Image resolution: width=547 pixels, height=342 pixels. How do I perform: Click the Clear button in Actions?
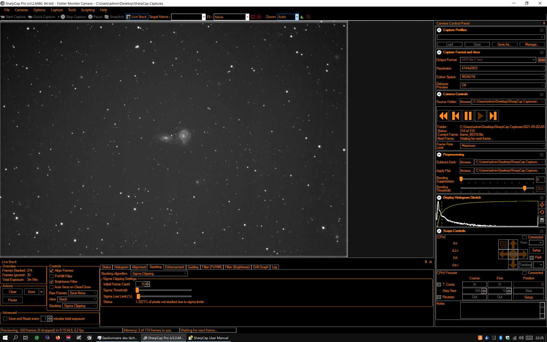click(13, 292)
